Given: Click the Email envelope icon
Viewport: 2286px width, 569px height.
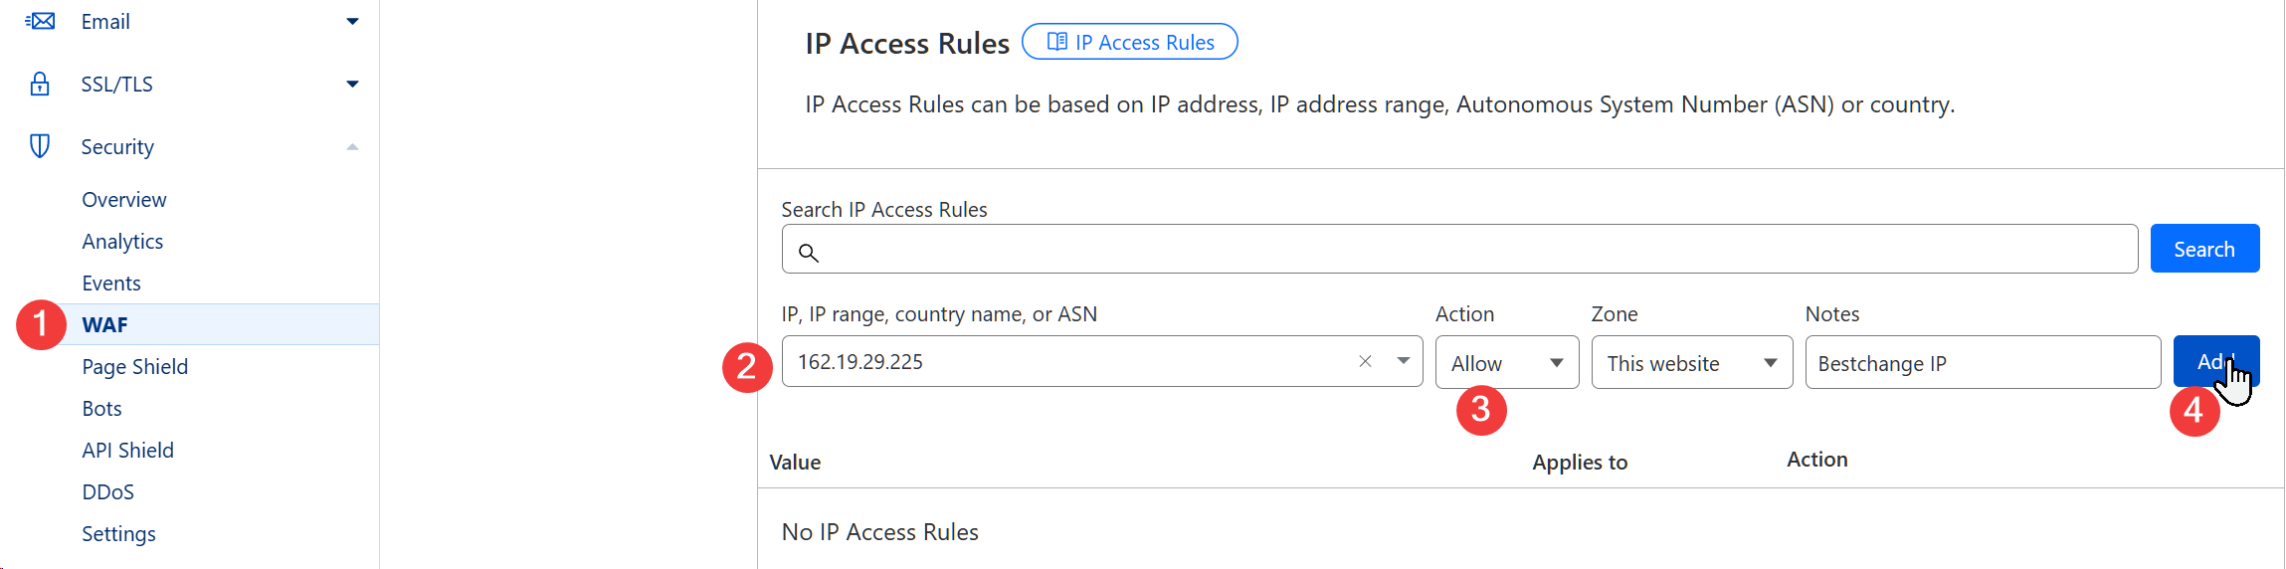Looking at the screenshot, I should [40, 21].
